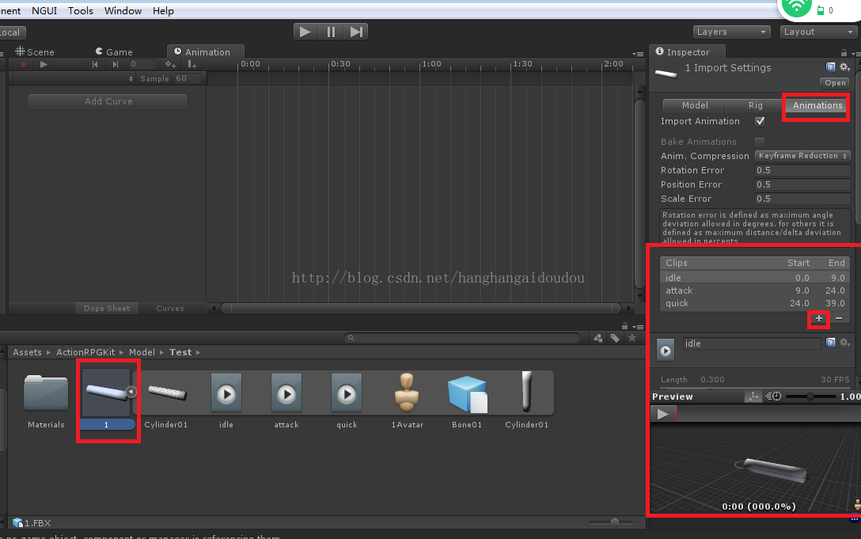Screen dimensions: 861x539
Task: Select the attack clip row in Clips list
Action: [x=754, y=290]
